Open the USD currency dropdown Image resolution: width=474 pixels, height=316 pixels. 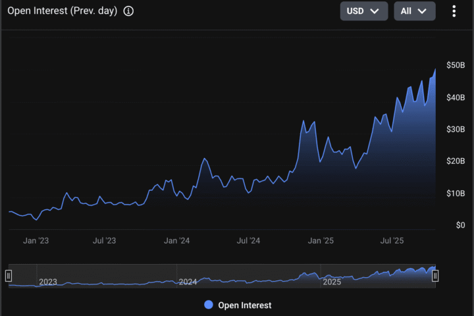[x=363, y=11]
